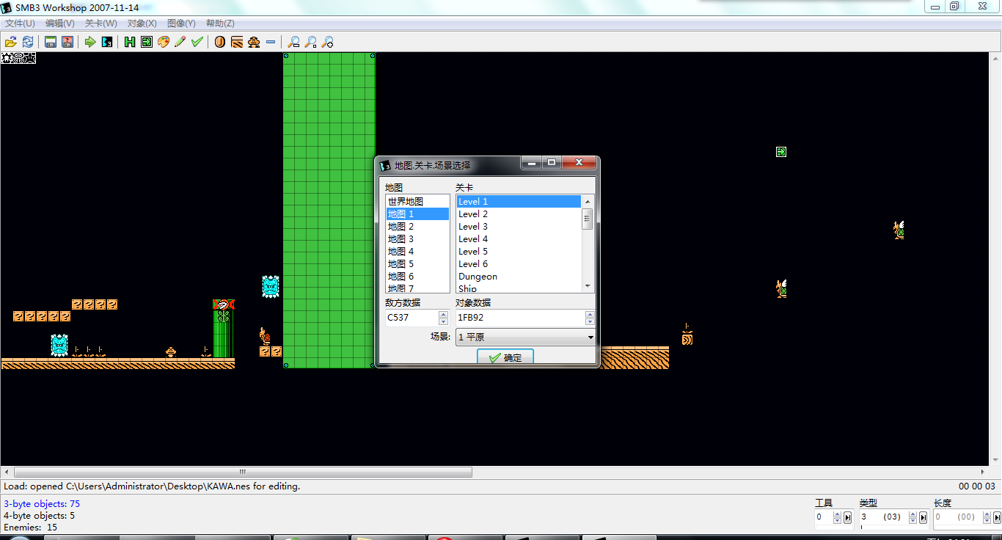Zoom out with the magnifier minus icon
Viewport: 1002px width, 540px height.
(294, 42)
